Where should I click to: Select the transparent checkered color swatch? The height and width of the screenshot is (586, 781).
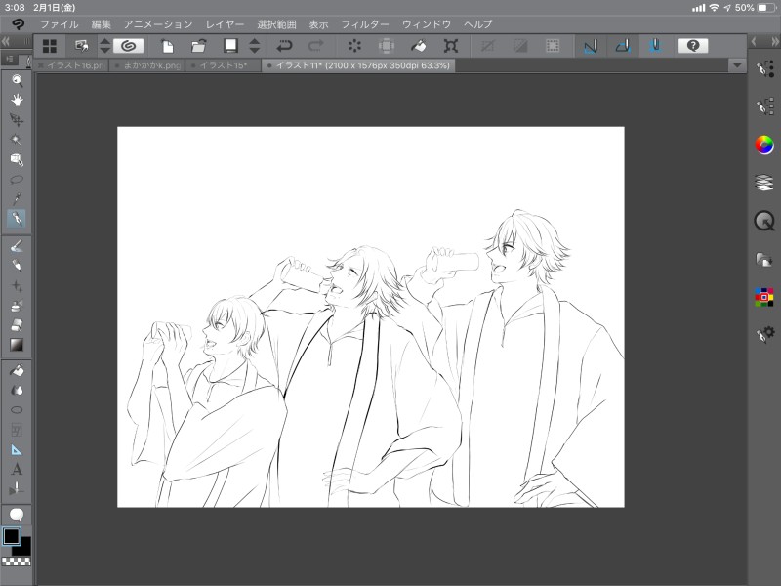coord(17,562)
